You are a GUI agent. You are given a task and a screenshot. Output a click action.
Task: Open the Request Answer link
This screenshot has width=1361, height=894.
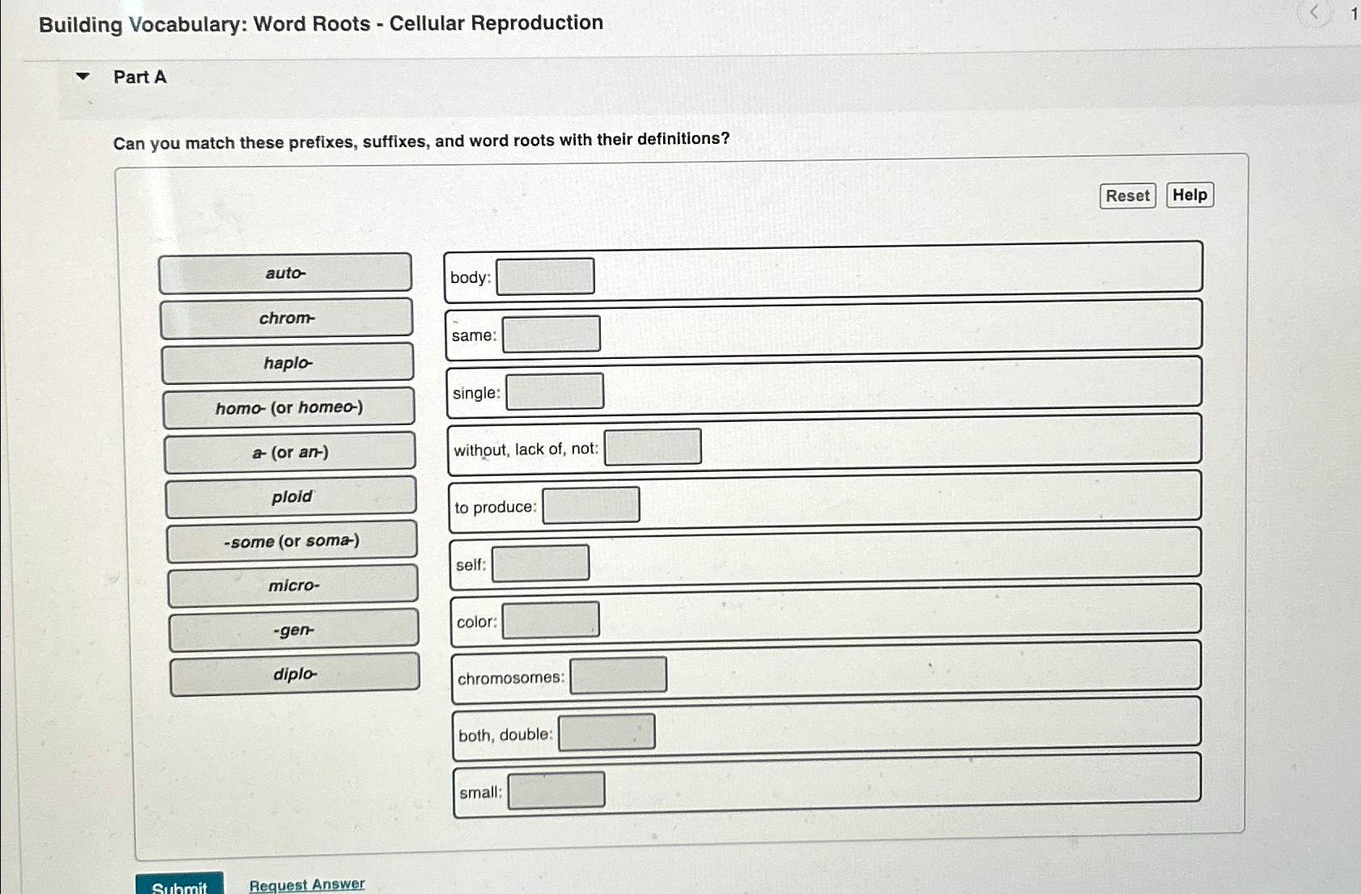(307, 883)
